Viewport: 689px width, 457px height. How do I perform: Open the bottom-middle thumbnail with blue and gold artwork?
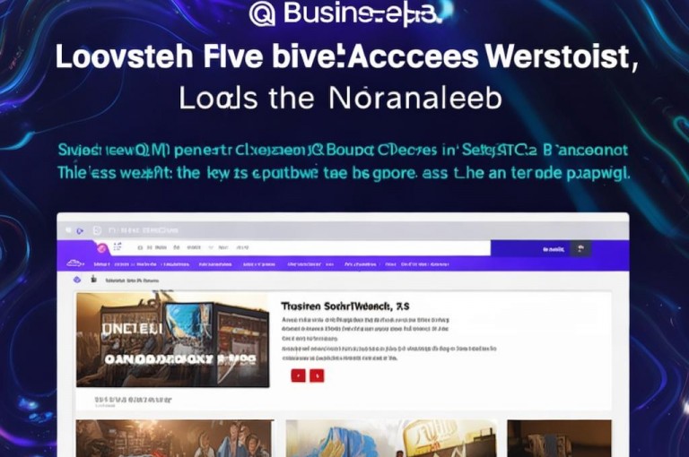point(391,438)
